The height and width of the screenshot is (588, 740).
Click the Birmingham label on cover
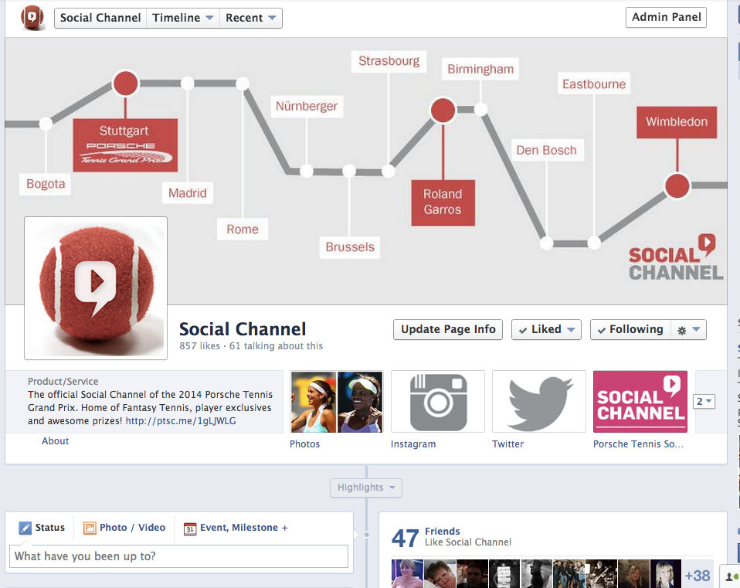[x=480, y=70]
